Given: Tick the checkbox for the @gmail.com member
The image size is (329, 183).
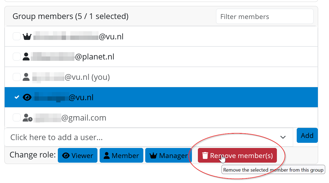Looking at the screenshot, I should (x=17, y=118).
